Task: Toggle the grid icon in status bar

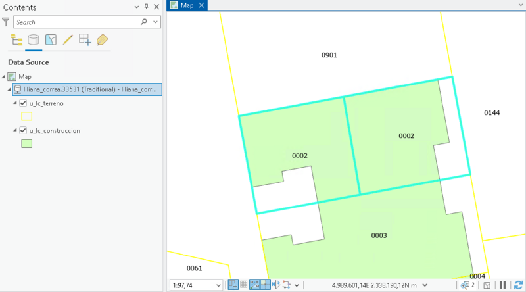Action: click(x=243, y=285)
